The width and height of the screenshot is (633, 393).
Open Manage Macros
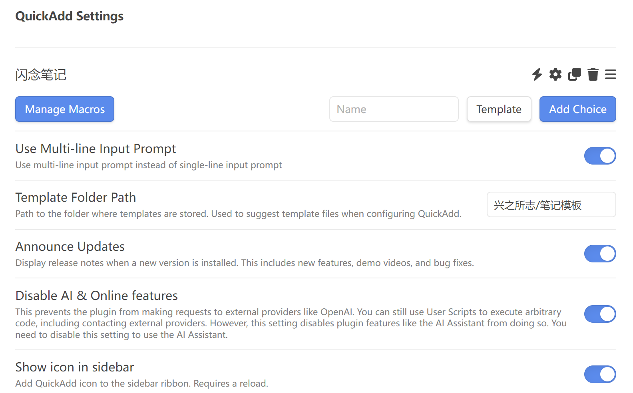click(65, 109)
